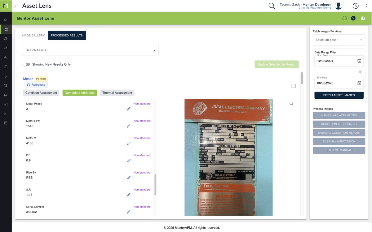Click Thermal Condition Report button
372x232 pixels.
[339, 133]
